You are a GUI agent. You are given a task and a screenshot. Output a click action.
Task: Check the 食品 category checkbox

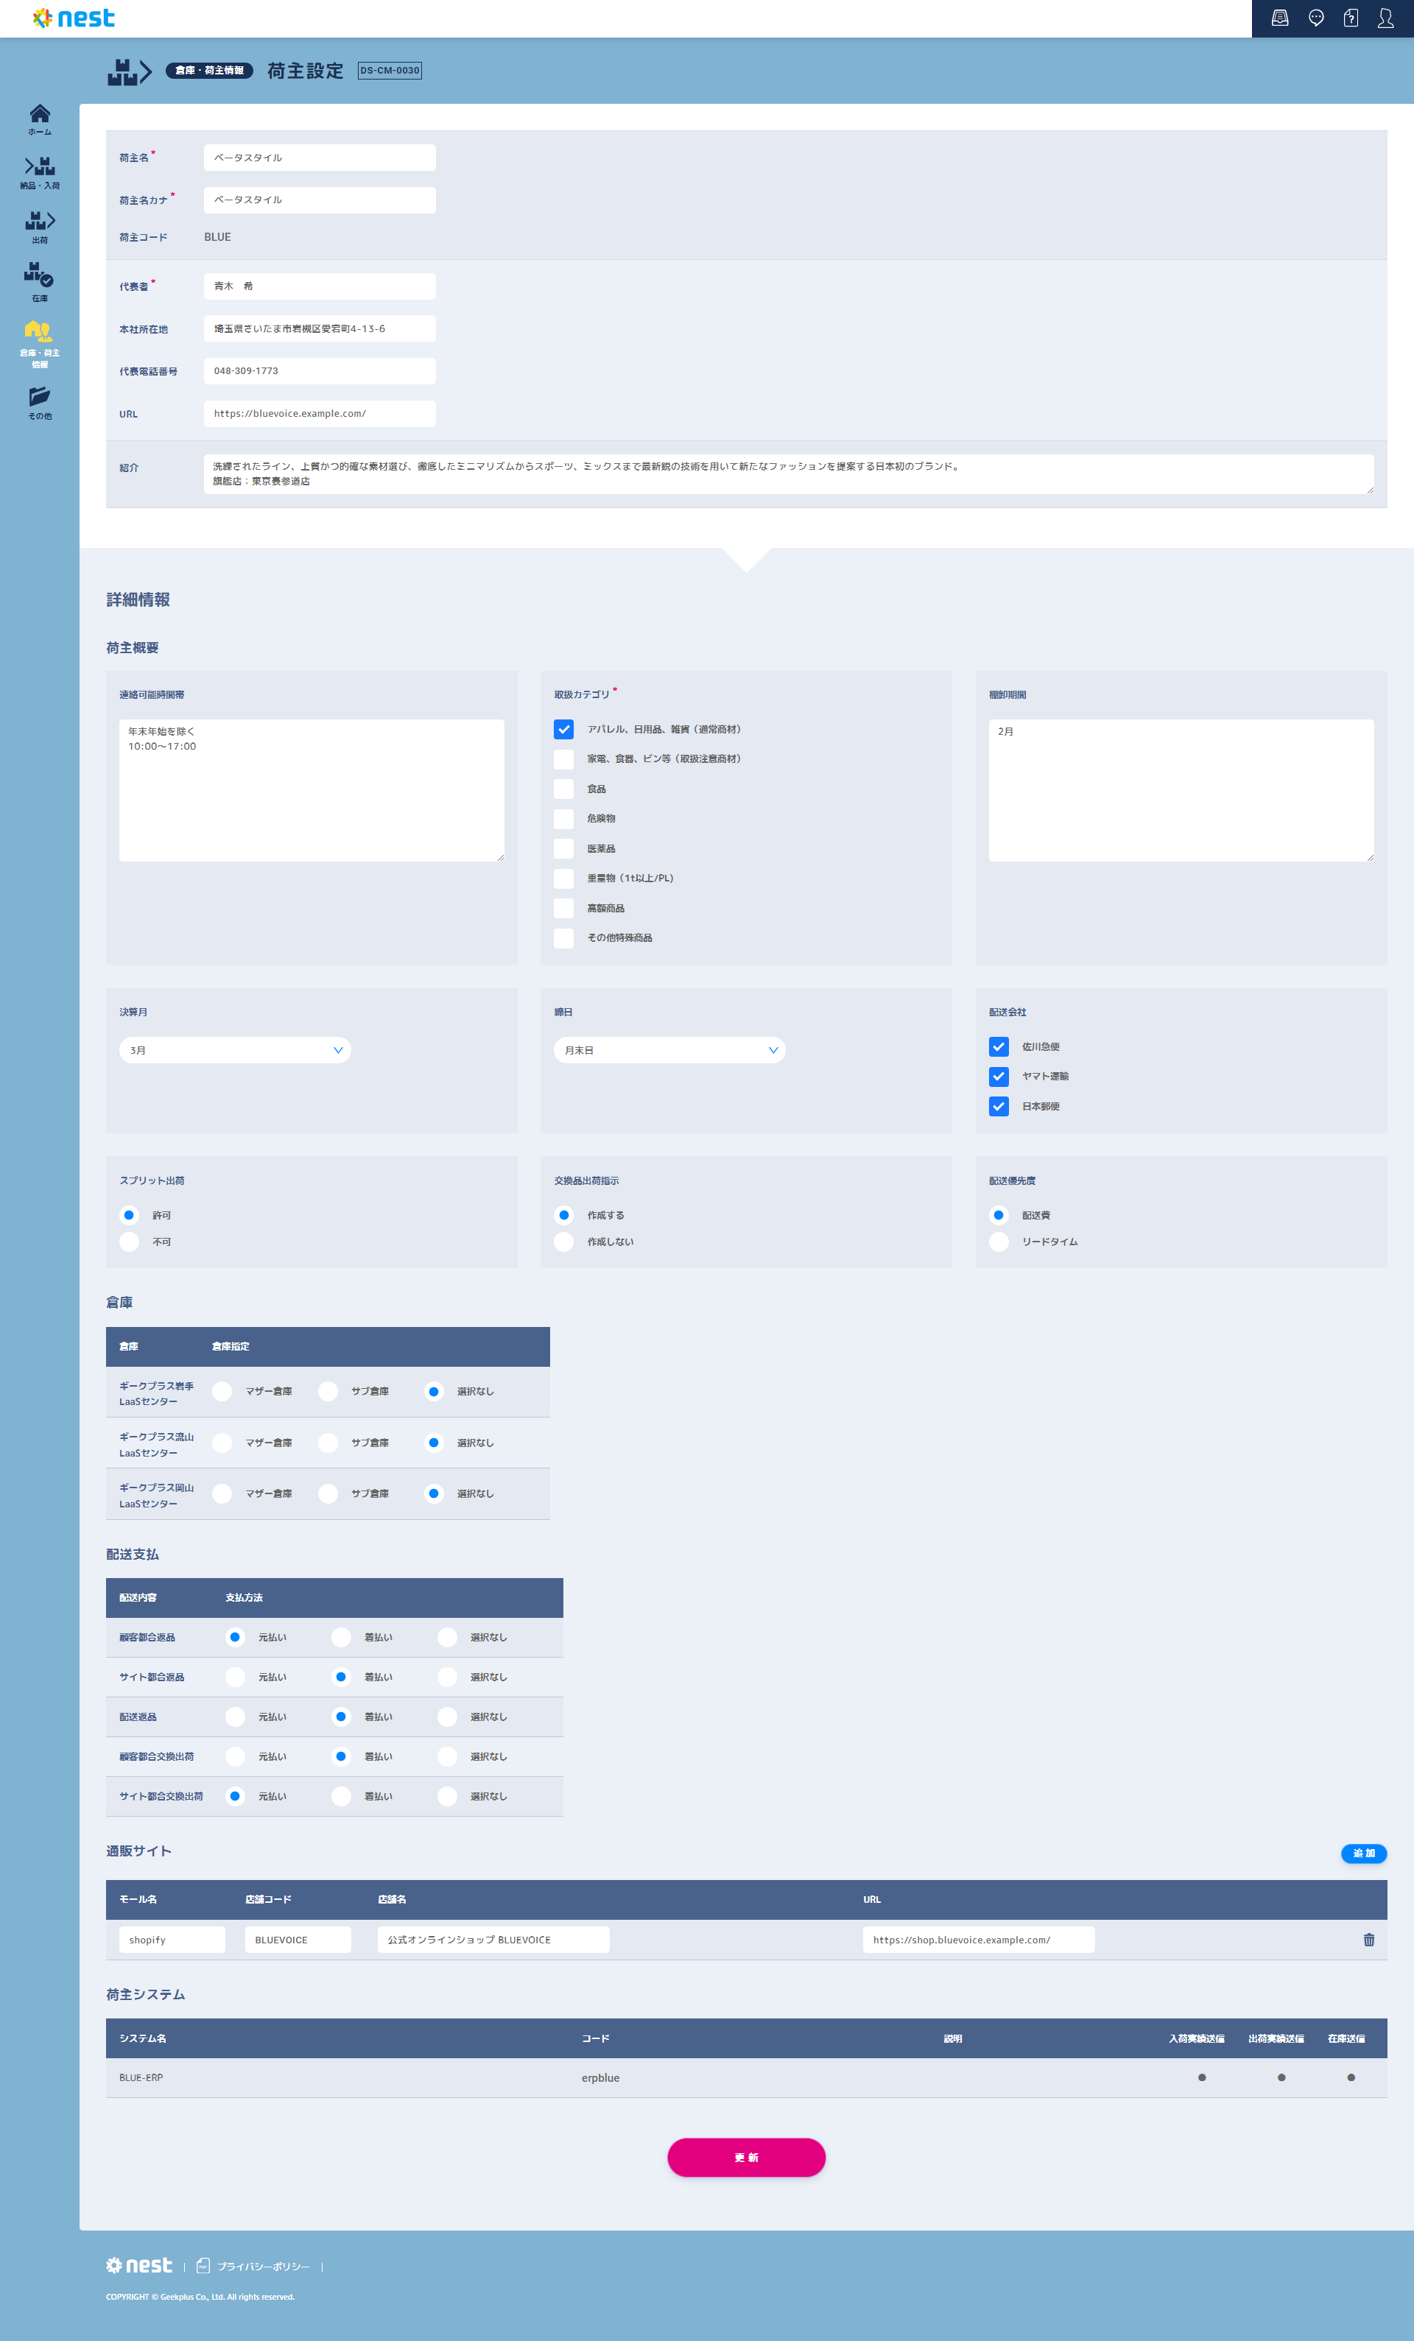pos(563,789)
